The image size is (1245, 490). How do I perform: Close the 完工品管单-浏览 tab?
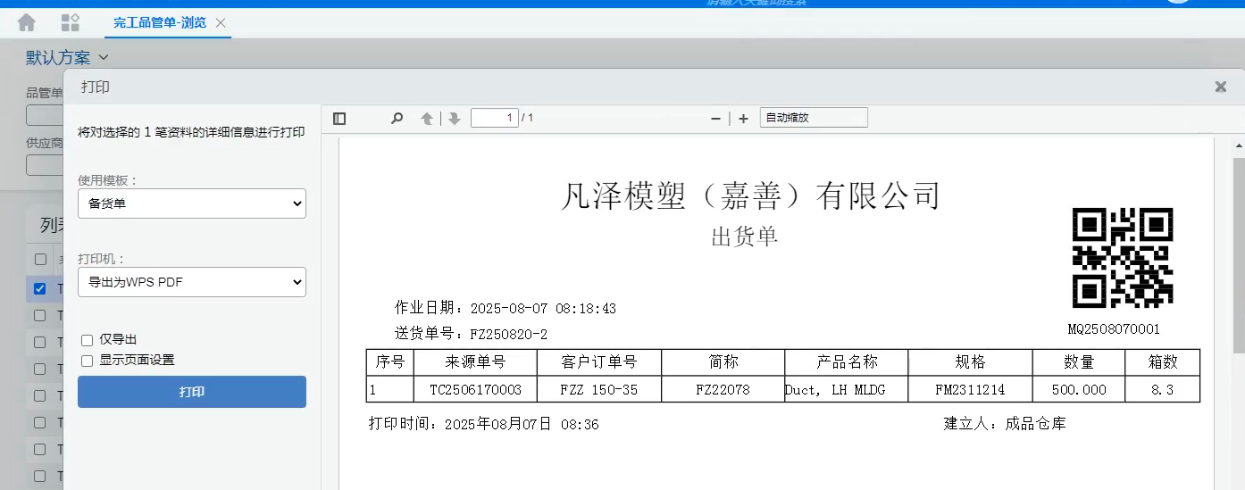221,22
